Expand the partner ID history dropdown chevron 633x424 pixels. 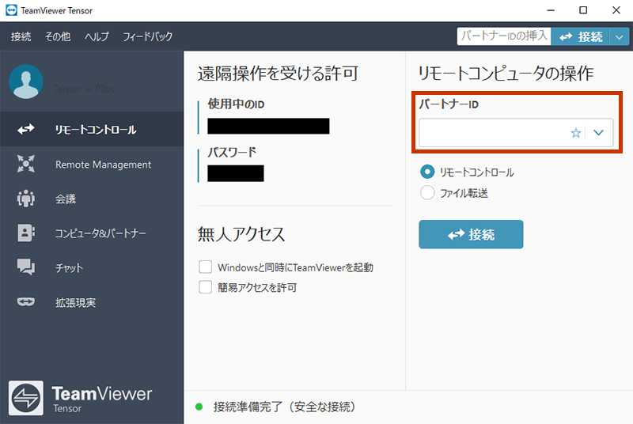(x=598, y=133)
